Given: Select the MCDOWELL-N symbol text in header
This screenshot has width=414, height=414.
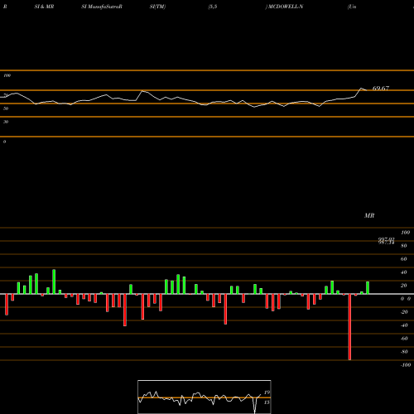Looking at the screenshot, I should tap(286, 7).
